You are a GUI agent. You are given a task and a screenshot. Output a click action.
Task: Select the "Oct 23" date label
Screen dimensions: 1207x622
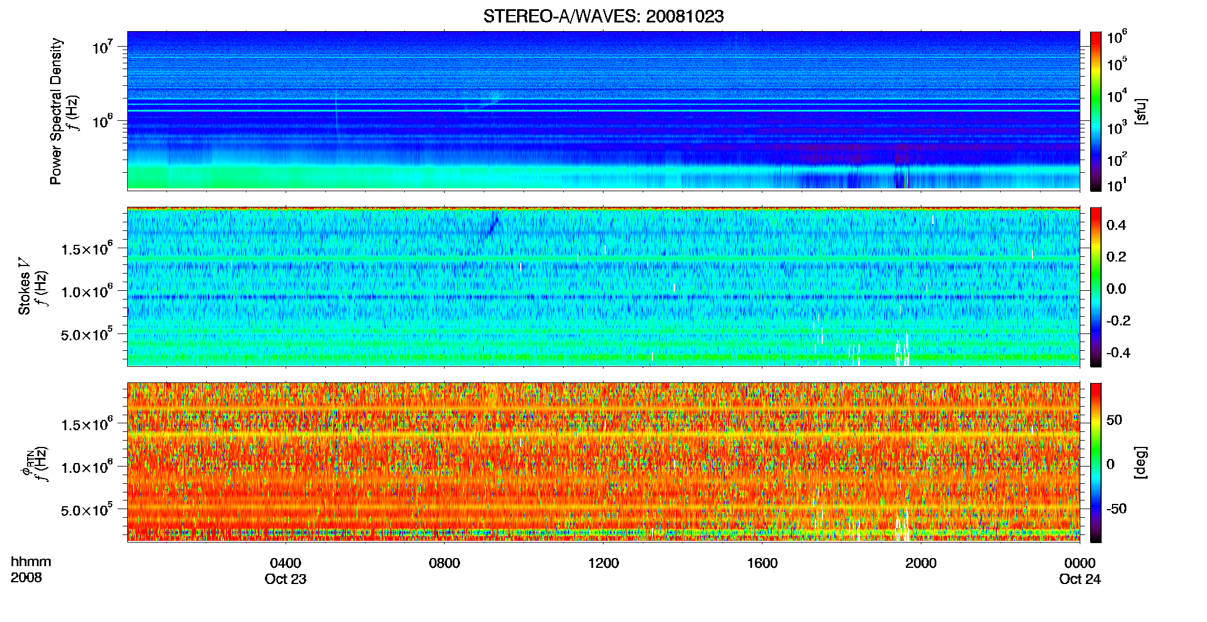pos(286,579)
